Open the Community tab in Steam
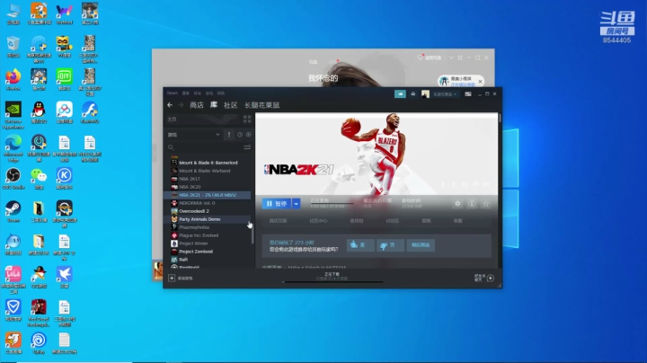This screenshot has height=363, width=647. click(230, 105)
